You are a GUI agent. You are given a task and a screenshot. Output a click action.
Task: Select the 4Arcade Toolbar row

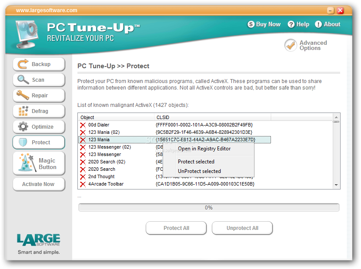175,184
